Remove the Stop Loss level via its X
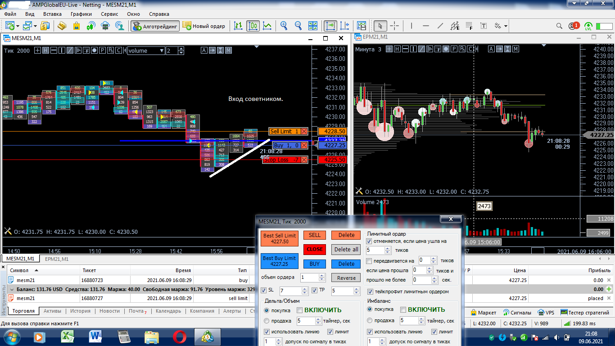Screen dimensions: 615x346 click(x=304, y=159)
